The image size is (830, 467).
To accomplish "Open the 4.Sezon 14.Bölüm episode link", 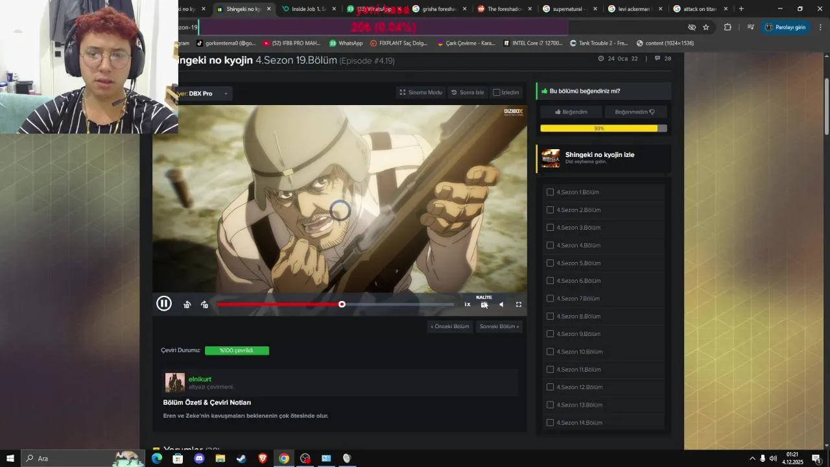I will pos(580,423).
